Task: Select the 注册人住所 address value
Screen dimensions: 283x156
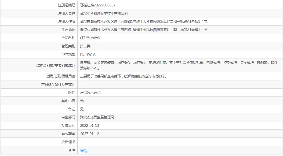Action: (x=143, y=22)
